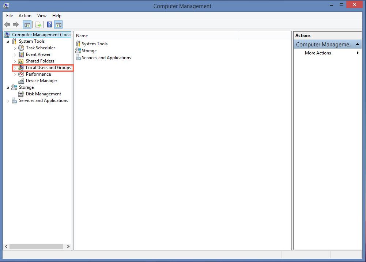
Task: Click the Task Scheduler clock icon
Action: coord(21,48)
